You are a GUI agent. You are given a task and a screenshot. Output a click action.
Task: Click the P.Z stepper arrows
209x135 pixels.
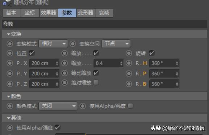pos(57,84)
